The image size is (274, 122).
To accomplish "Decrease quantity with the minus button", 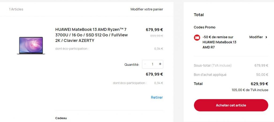I will (x=145, y=64).
